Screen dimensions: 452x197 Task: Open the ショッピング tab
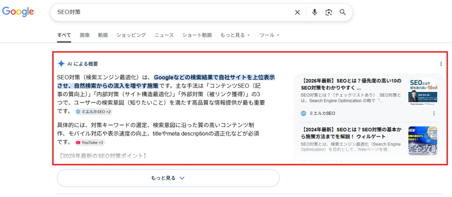(131, 35)
